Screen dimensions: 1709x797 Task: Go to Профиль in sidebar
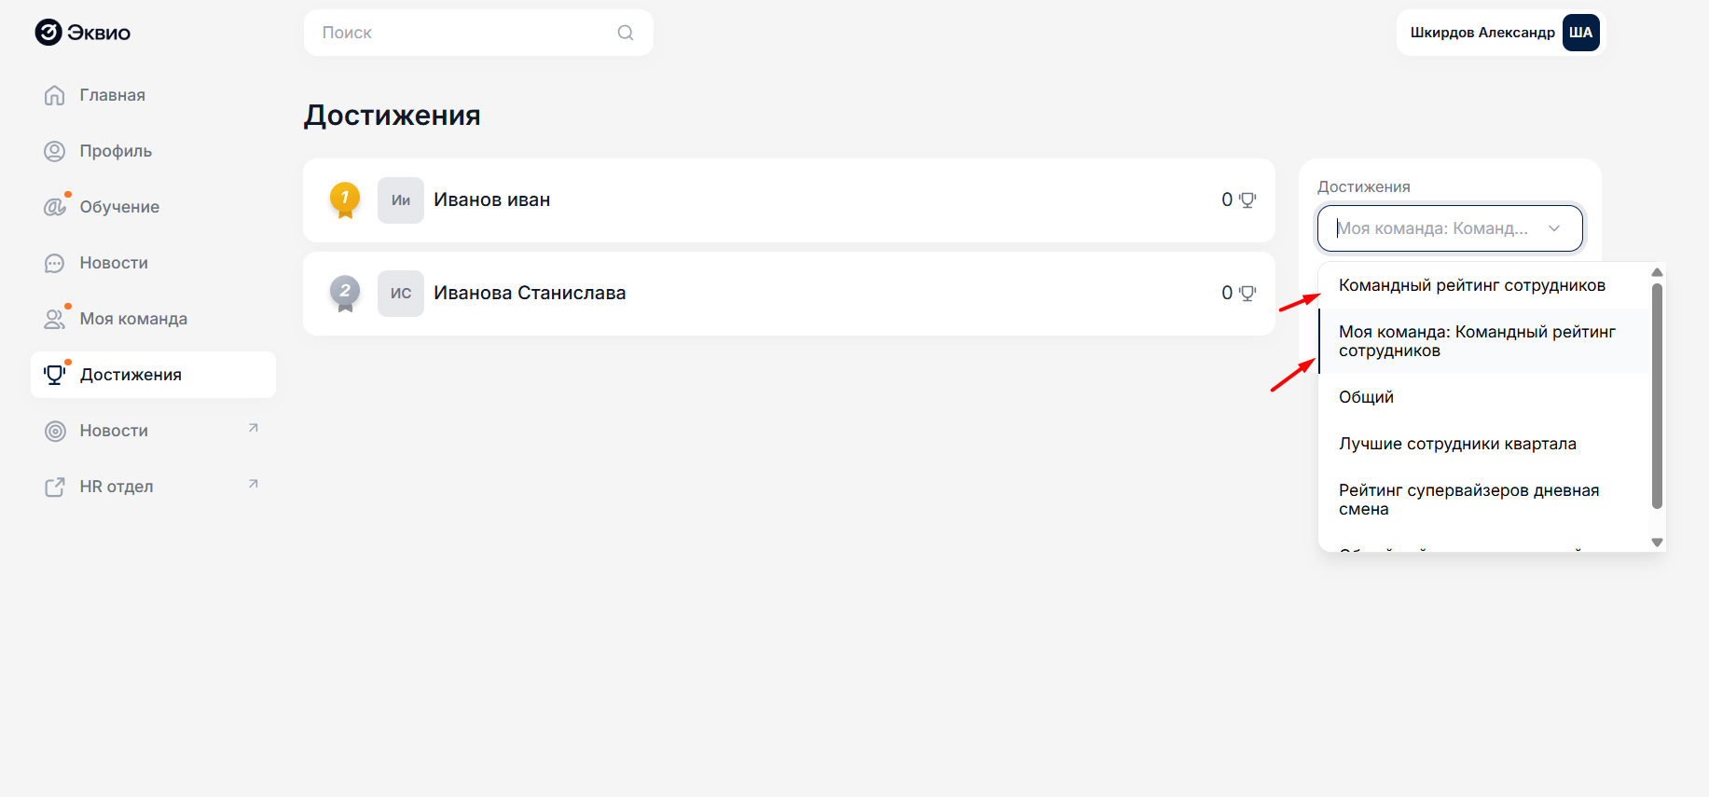[116, 151]
